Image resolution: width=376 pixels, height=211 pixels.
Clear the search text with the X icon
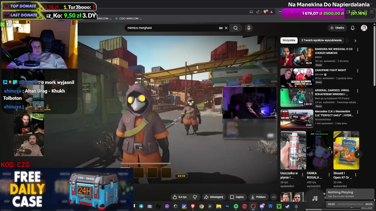226,28
